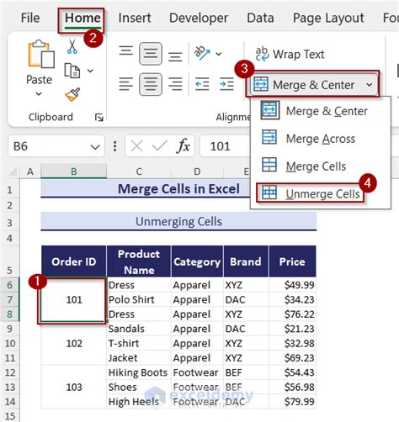Click the Insert Function fx icon
Image resolution: width=399 pixels, height=422 pixels.
point(183,146)
